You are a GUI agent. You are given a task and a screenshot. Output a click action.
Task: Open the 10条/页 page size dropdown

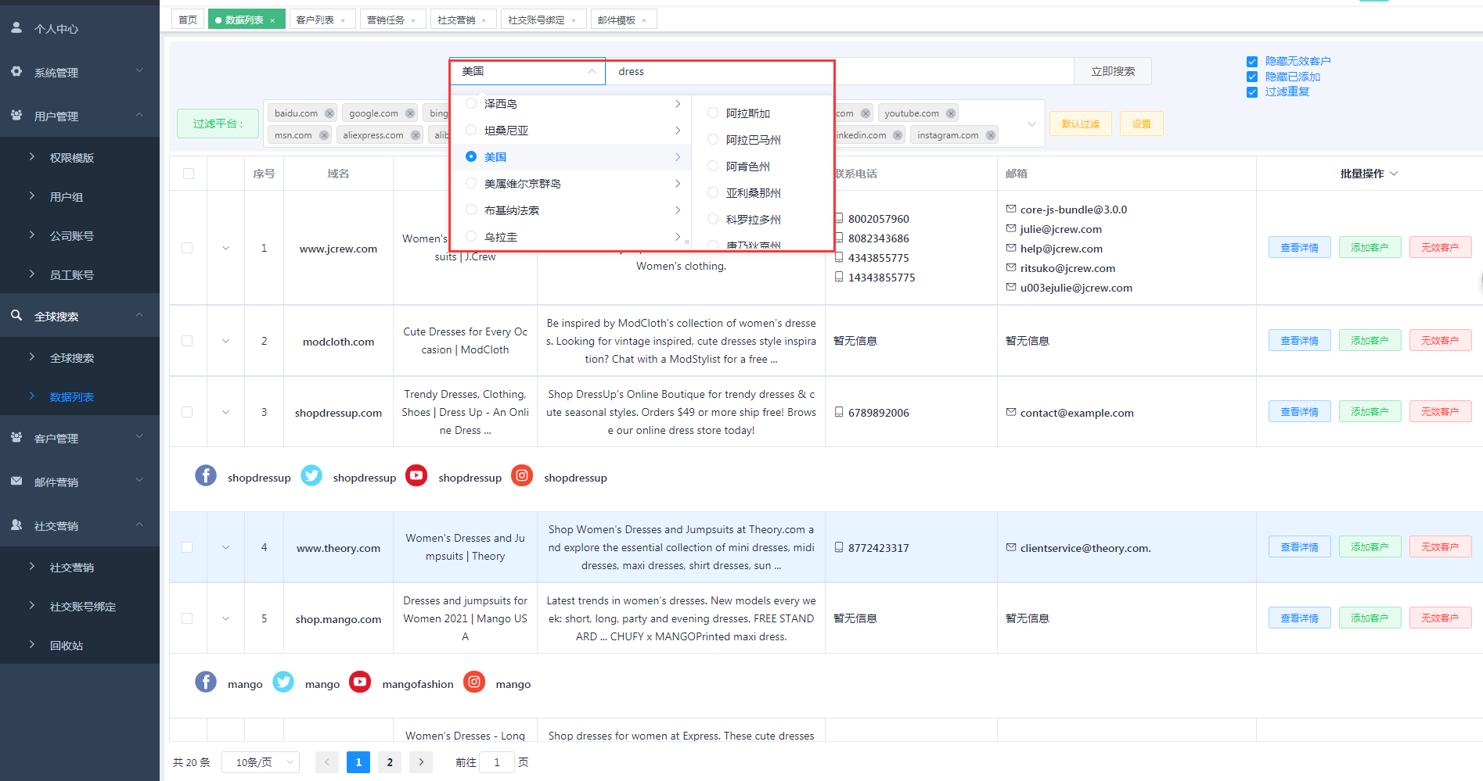(x=261, y=761)
